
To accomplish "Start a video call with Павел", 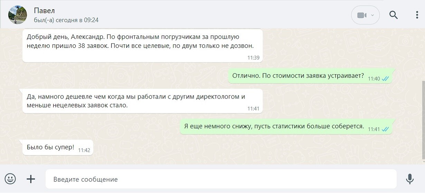I will coord(361,15).
